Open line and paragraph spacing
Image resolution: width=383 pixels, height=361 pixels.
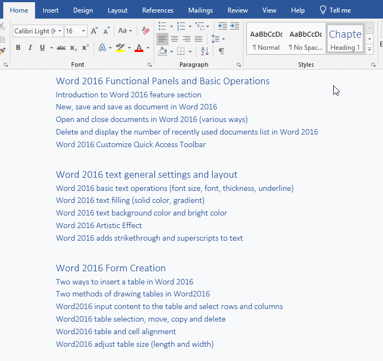point(215,39)
